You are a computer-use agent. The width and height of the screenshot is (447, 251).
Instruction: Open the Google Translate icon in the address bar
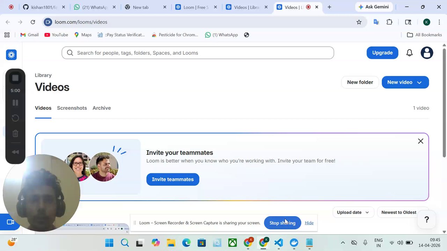376,22
